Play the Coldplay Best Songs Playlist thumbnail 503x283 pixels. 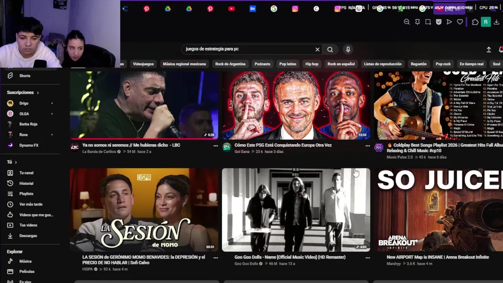click(439, 105)
